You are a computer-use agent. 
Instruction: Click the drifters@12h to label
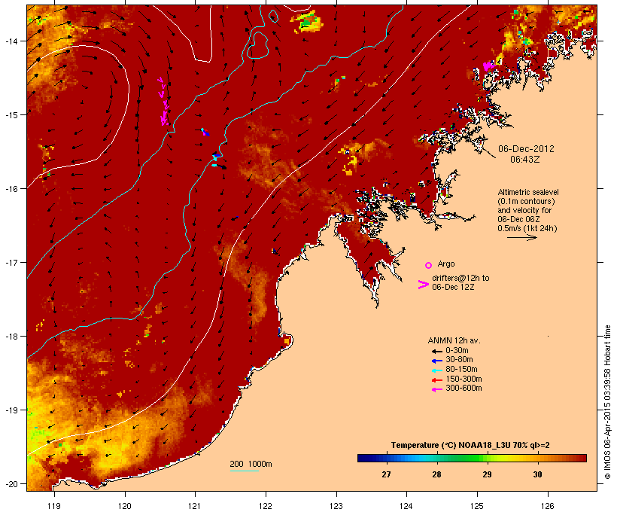point(460,278)
